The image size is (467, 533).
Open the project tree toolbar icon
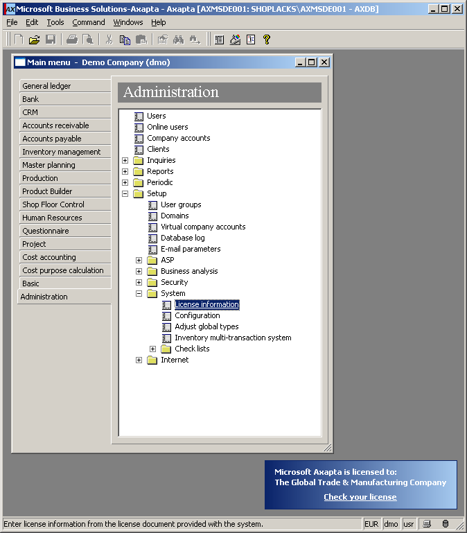coord(251,40)
